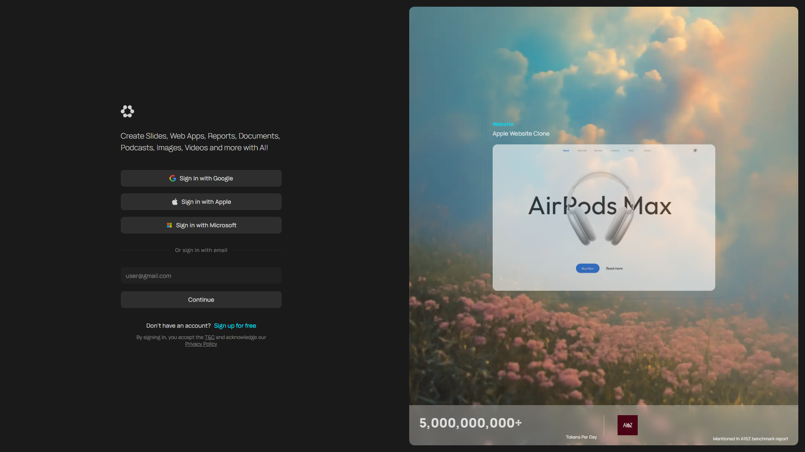Click the A16Z logo badge
The height and width of the screenshot is (452, 805).
tap(627, 425)
